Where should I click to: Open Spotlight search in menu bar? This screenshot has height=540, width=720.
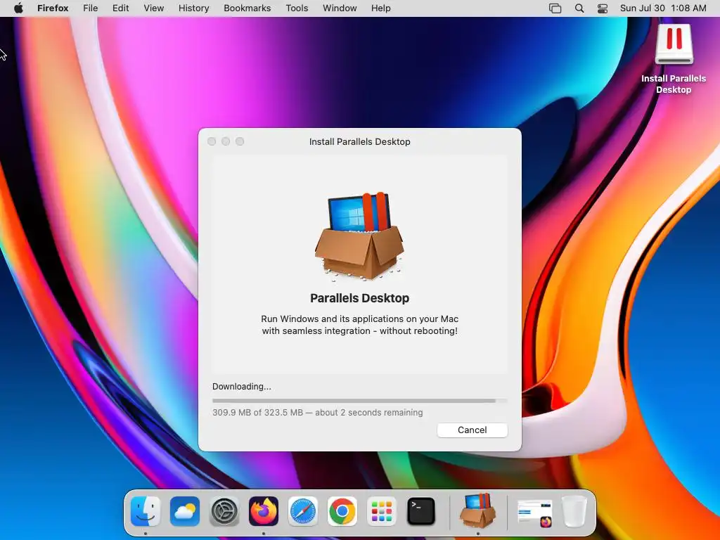(x=579, y=8)
